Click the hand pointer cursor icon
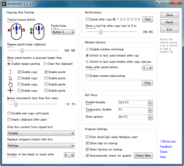184x166 pixels. click(x=10, y=84)
